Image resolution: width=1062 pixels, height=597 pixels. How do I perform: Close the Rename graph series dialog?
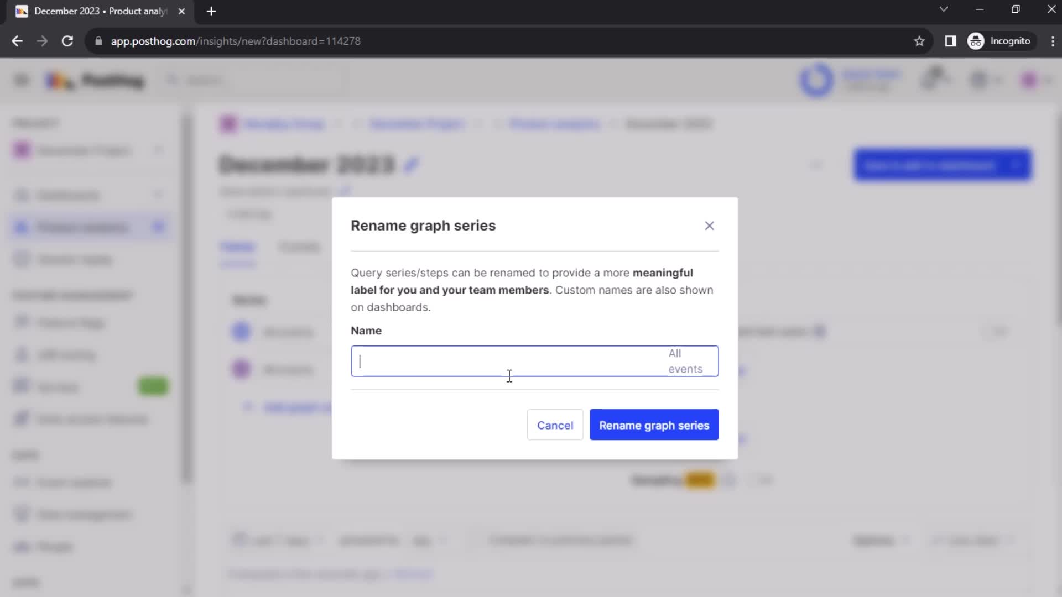point(709,225)
